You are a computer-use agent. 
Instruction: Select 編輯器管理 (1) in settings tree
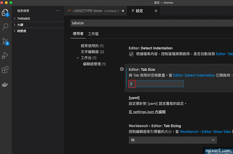pos(94,64)
